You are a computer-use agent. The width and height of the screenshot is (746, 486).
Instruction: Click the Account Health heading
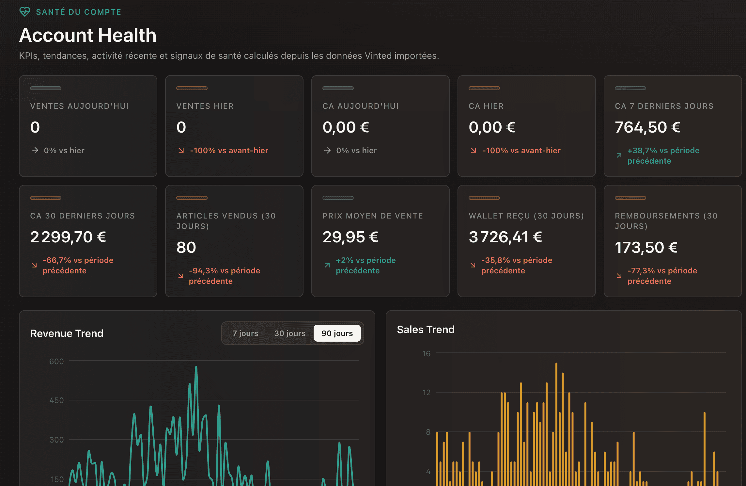[x=88, y=35]
